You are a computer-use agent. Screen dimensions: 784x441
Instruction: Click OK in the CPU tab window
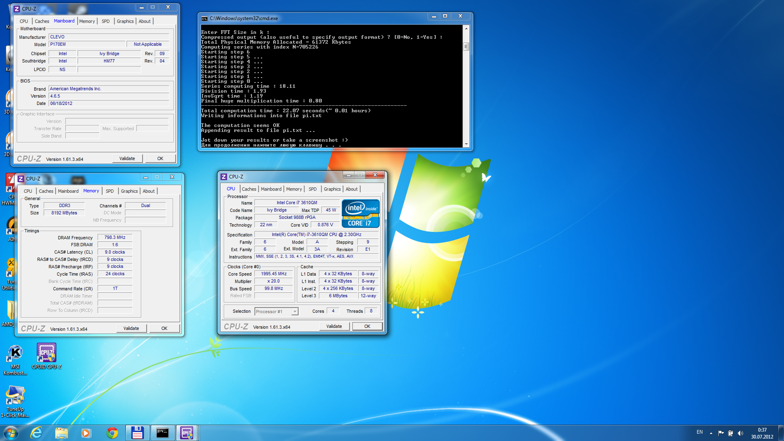coord(367,326)
